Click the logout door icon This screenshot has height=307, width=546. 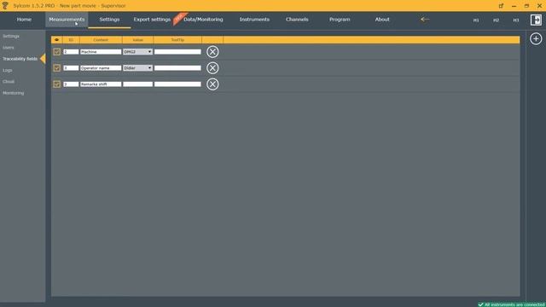[536, 20]
